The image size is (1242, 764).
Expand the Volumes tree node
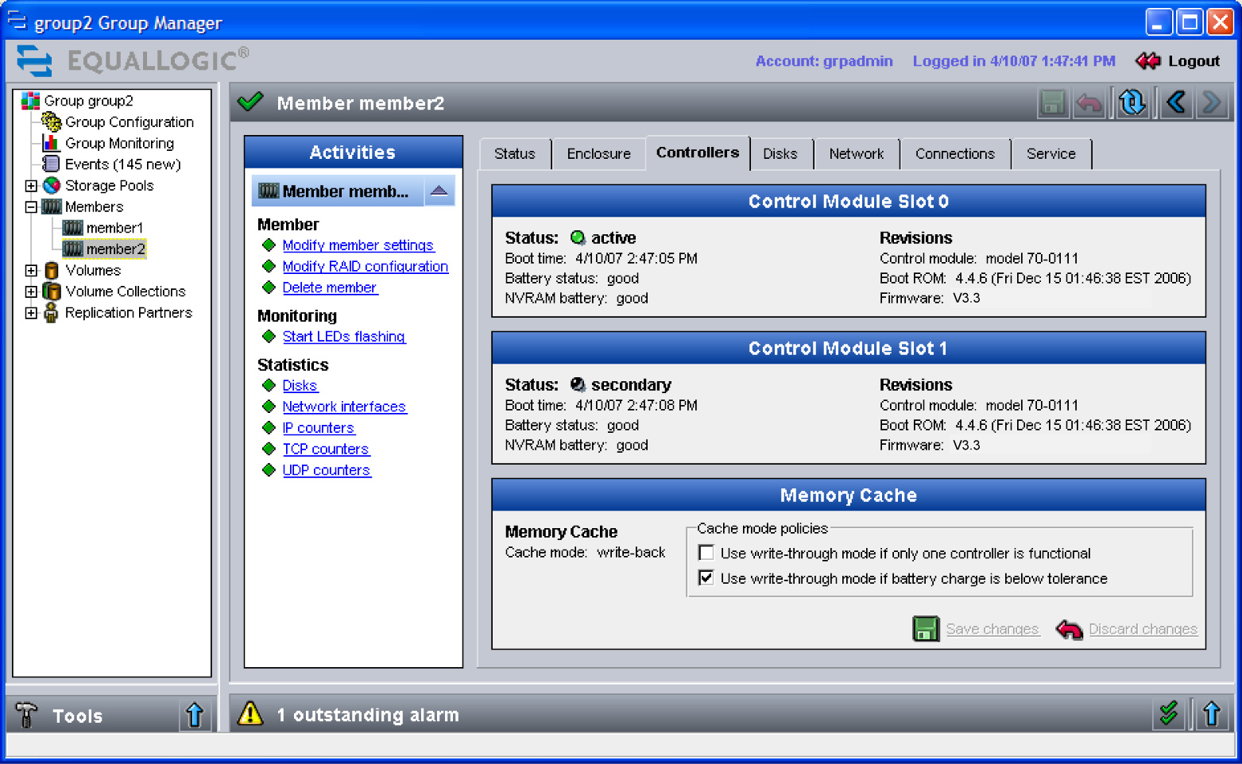click(x=31, y=271)
